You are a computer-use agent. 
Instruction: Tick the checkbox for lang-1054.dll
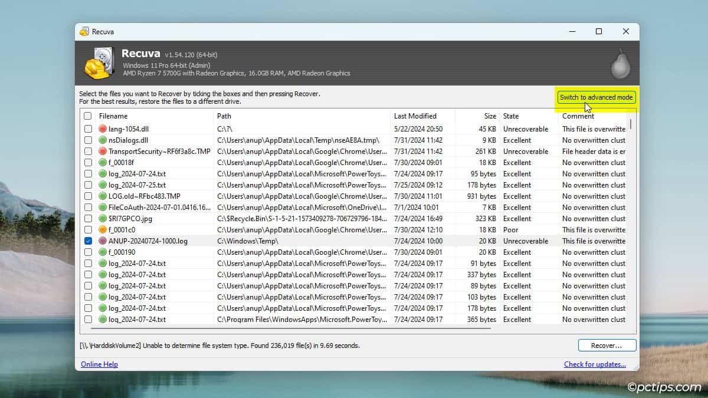click(88, 129)
